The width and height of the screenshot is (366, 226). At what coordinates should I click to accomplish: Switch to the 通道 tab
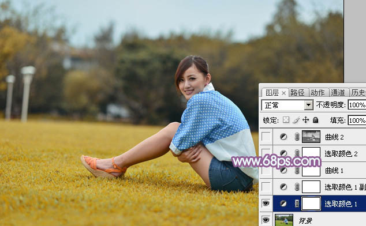click(x=338, y=93)
